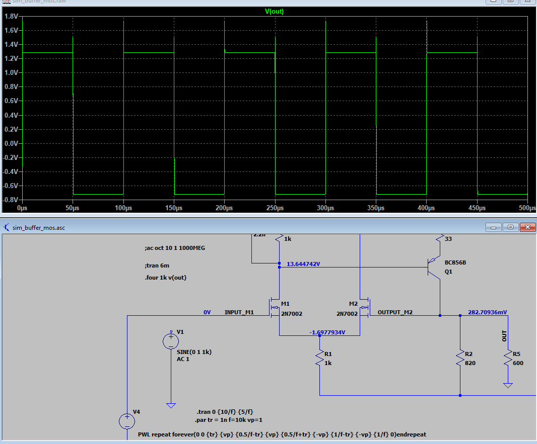Click the '.par tr = 1n f=10k vp=1' directive
Image resolution: width=537 pixels, height=444 pixels.
[229, 420]
